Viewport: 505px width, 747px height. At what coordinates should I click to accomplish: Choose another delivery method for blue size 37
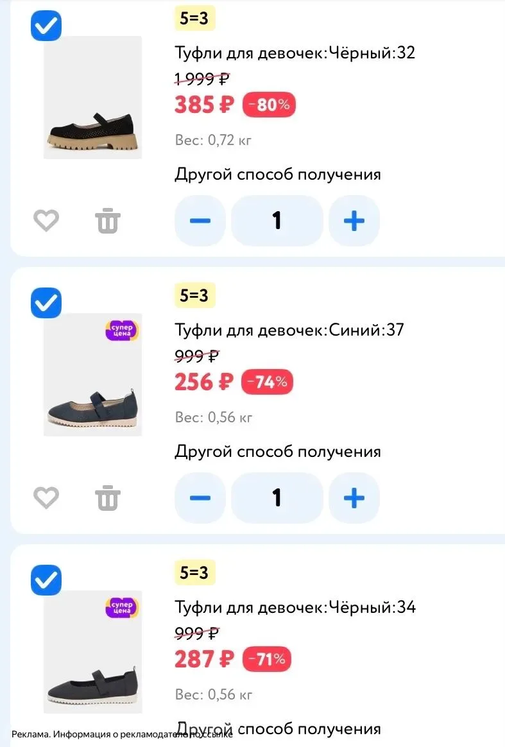pos(278,452)
